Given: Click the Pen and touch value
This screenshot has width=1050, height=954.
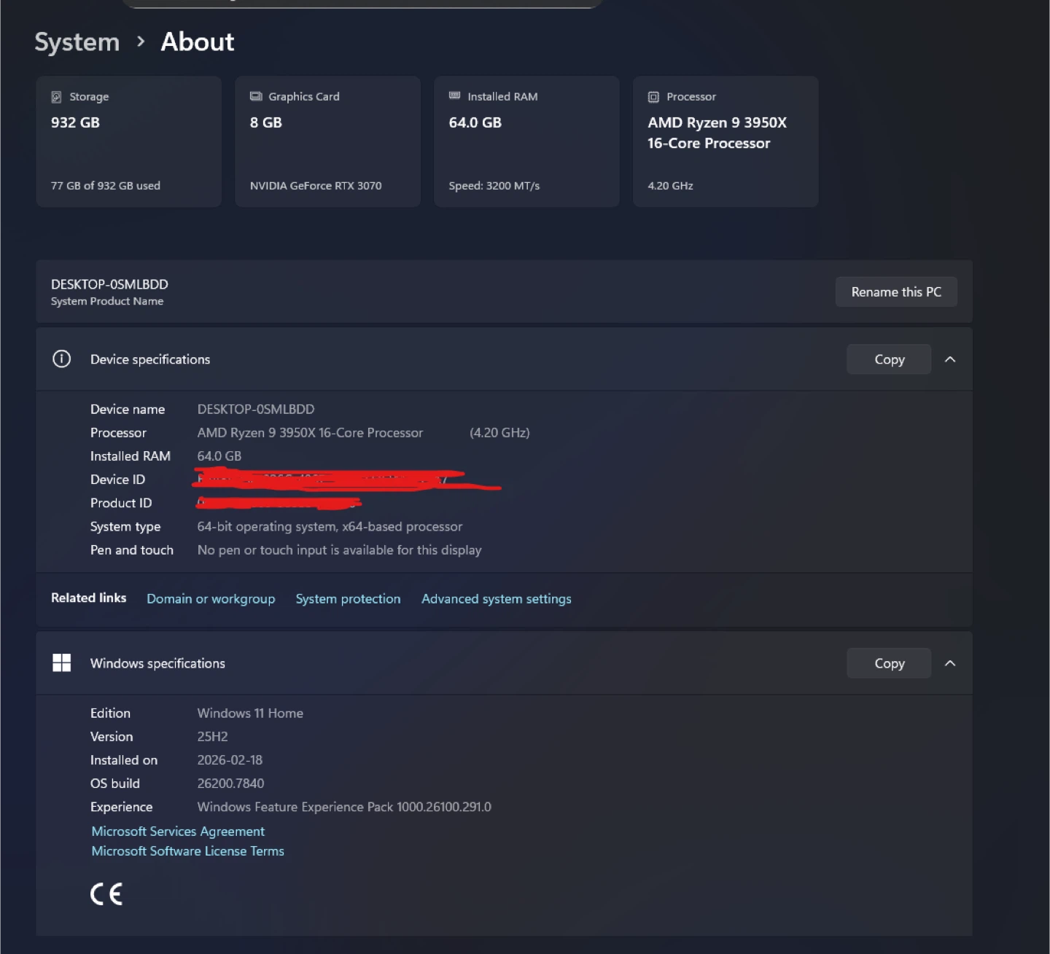Looking at the screenshot, I should click(339, 550).
